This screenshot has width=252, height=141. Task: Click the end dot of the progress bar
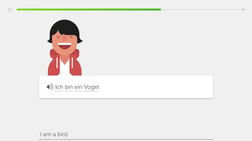tap(243, 10)
